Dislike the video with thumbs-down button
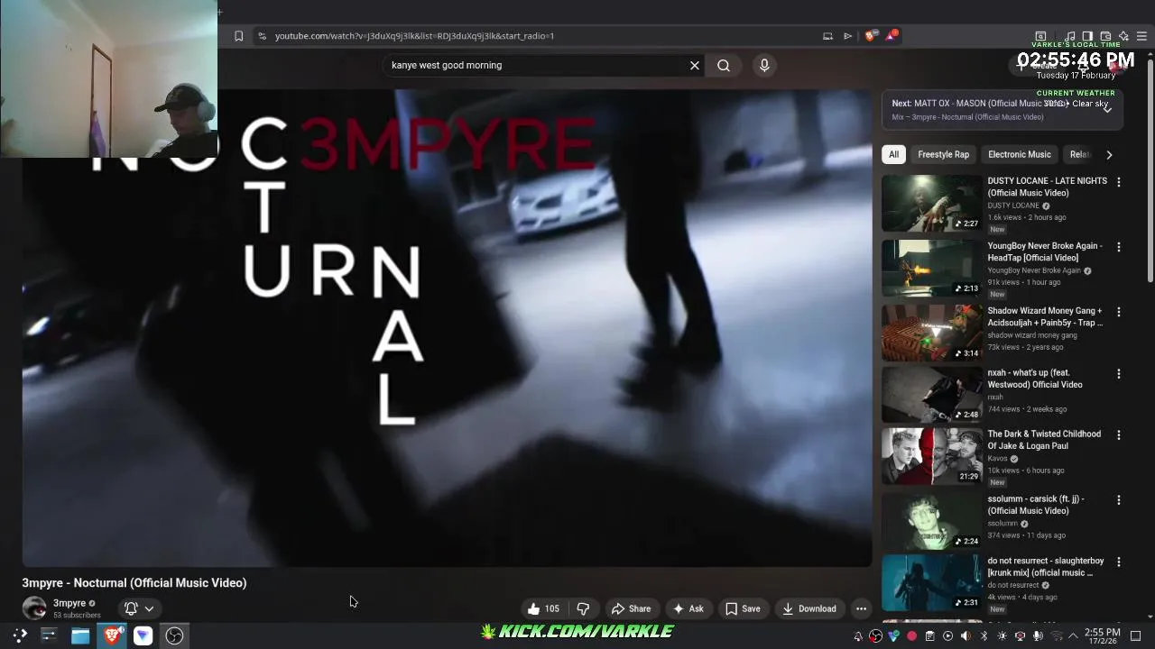This screenshot has height=649, width=1155. [583, 608]
